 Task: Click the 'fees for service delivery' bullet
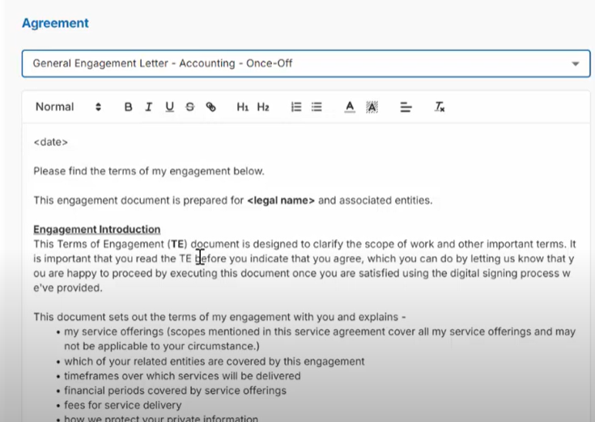pyautogui.click(x=122, y=405)
